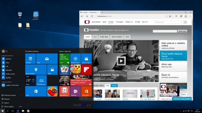Image resolution: width=202 pixels, height=113 pixels.
Task: Expand the search box dropdown arrow
Action: pyautogui.click(x=182, y=22)
